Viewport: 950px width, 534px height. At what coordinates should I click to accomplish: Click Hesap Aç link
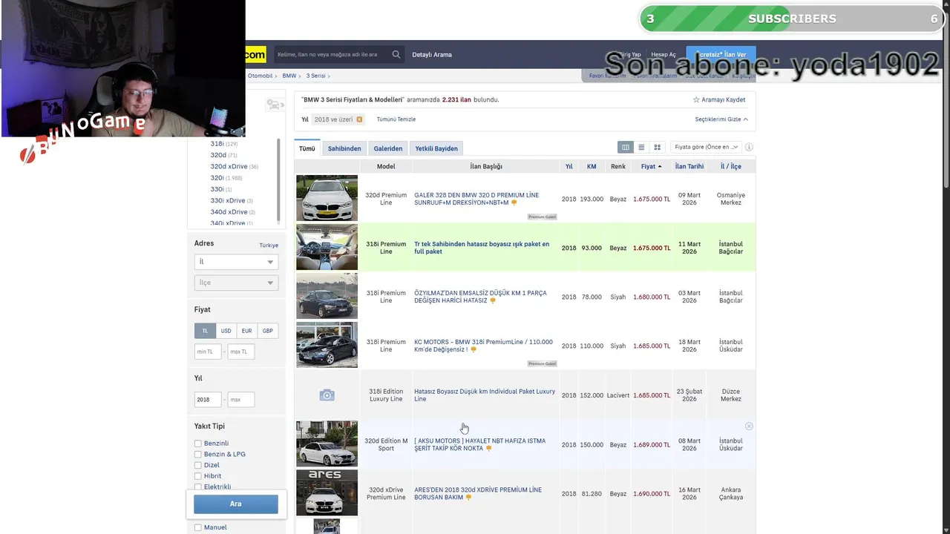664,55
